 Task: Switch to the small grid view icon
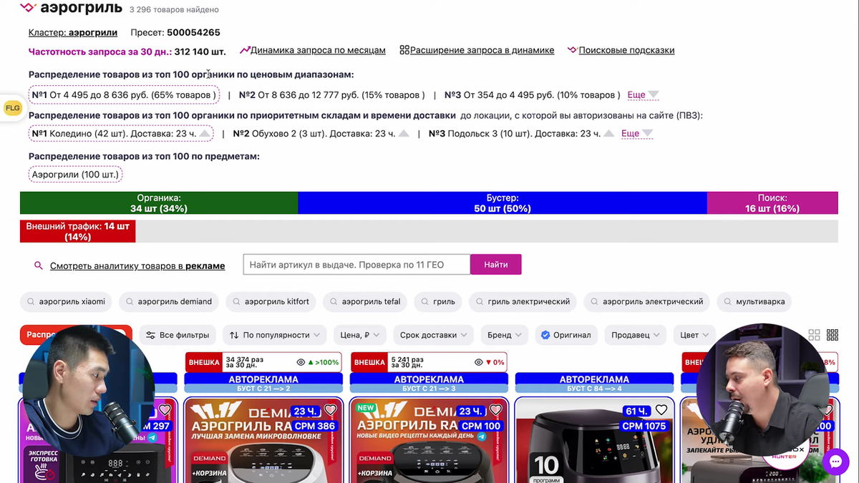click(x=833, y=335)
